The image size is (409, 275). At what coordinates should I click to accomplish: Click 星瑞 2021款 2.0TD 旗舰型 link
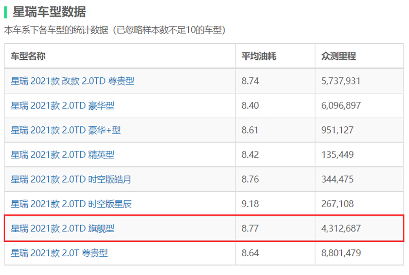[62, 228]
